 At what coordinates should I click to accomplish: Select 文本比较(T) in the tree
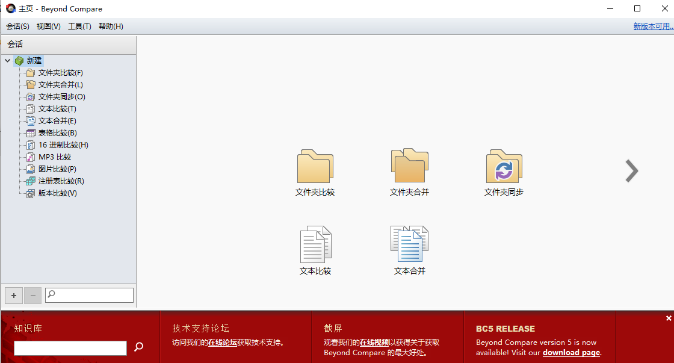tap(57, 109)
